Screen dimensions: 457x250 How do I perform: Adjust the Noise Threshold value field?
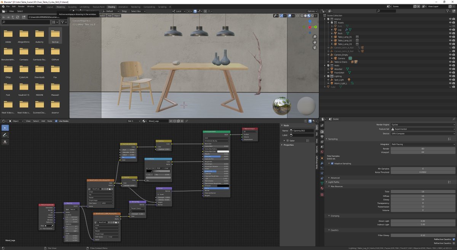coord(423,172)
